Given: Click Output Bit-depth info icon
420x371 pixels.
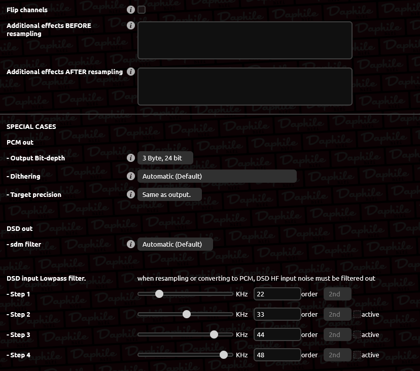Looking at the screenshot, I should (x=131, y=158).
